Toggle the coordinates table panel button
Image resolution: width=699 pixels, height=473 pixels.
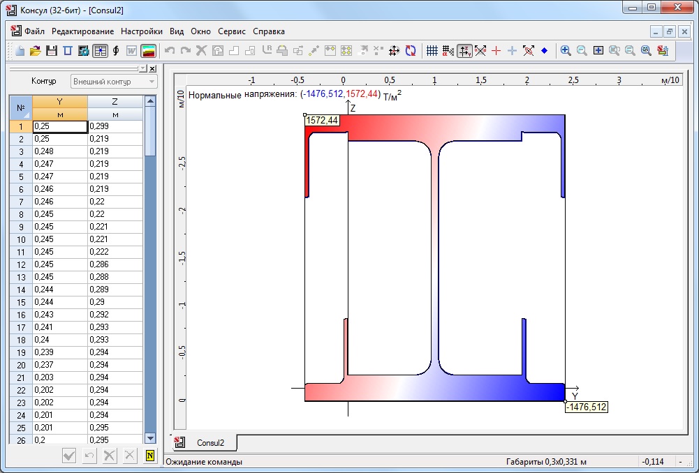click(100, 50)
